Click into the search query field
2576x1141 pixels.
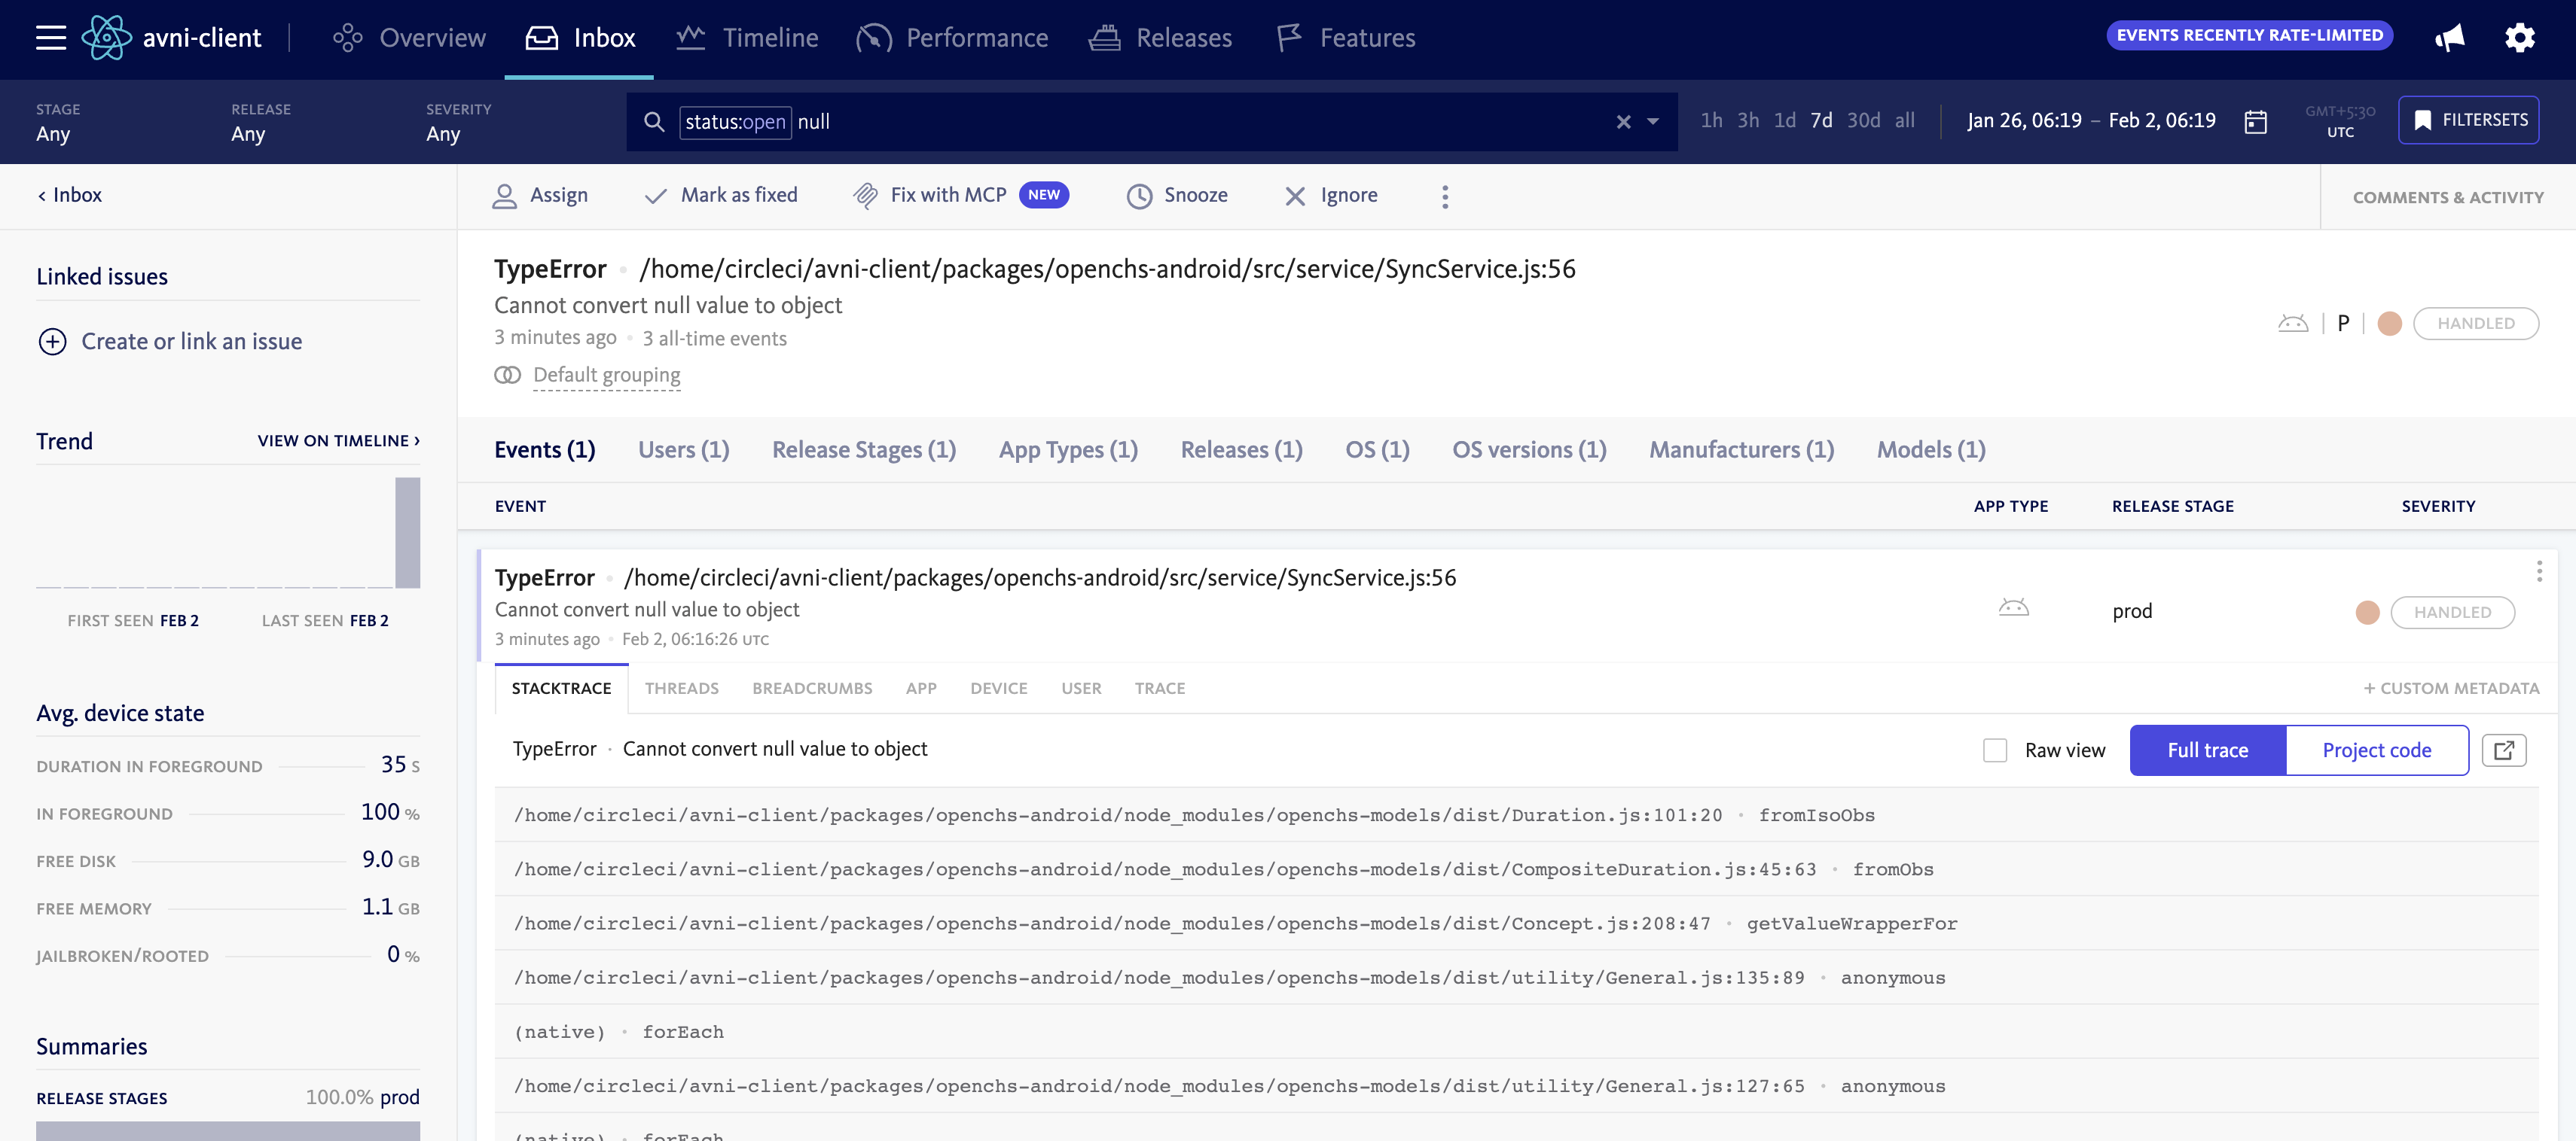1200,122
